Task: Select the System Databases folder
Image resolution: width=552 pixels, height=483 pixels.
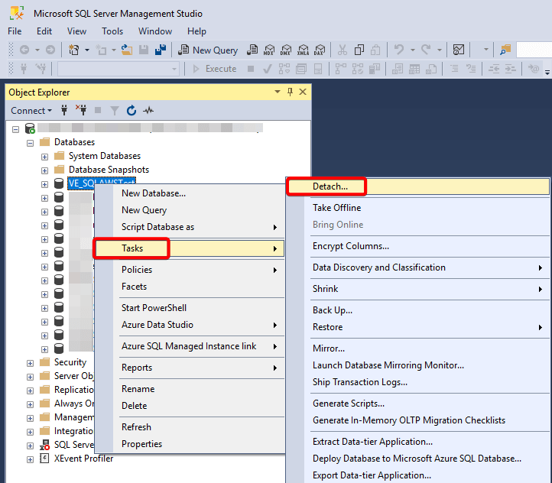Action: pyautogui.click(x=104, y=156)
